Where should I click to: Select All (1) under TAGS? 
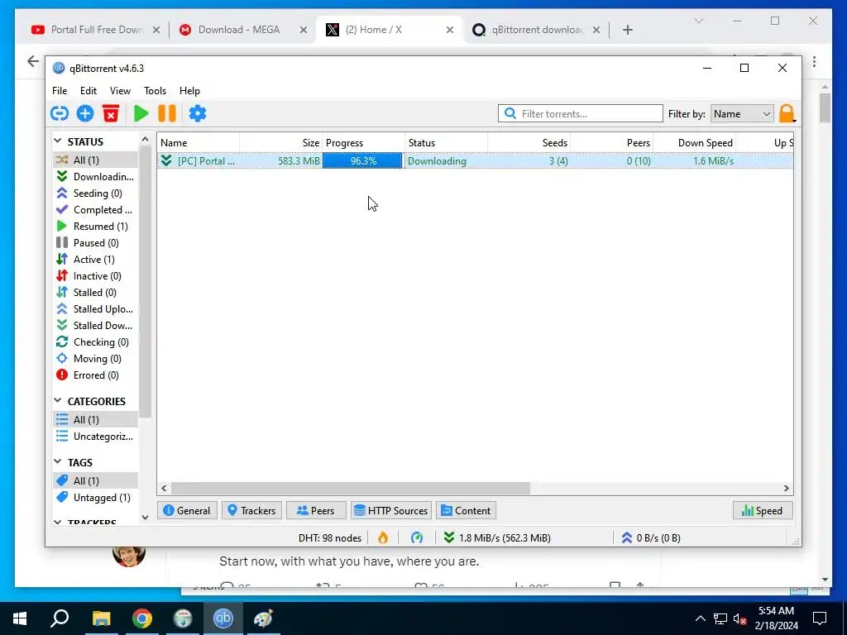pos(96,480)
